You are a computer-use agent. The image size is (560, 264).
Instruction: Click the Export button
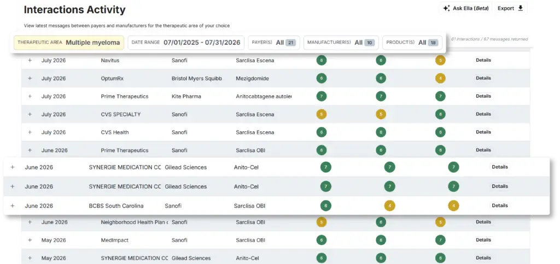click(510, 9)
